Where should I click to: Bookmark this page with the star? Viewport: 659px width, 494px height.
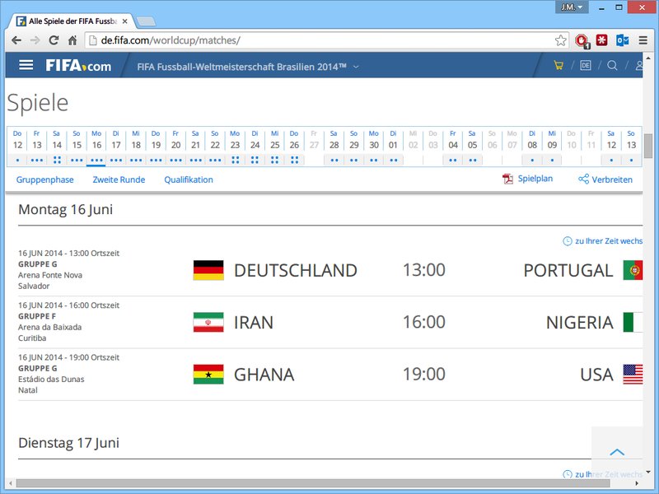tap(561, 40)
